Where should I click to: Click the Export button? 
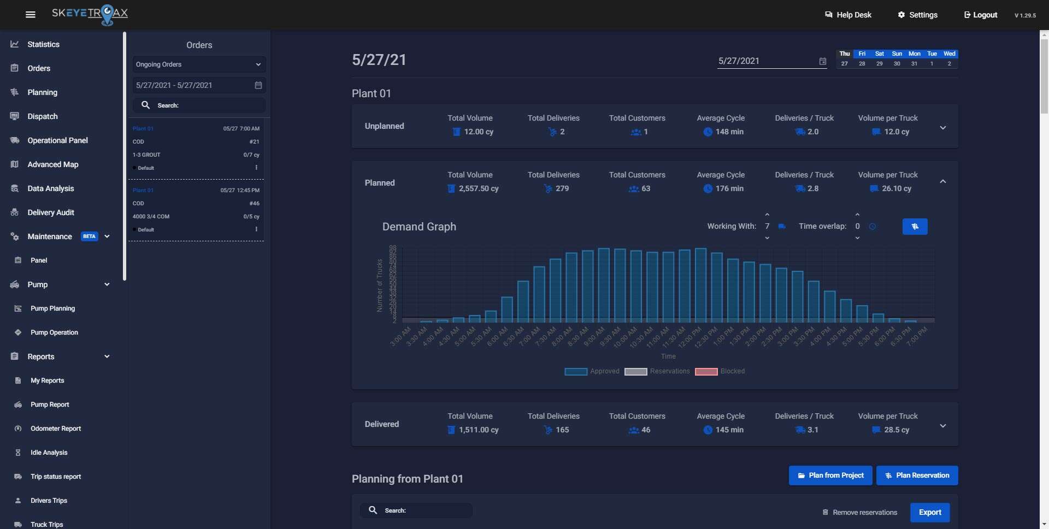(929, 512)
